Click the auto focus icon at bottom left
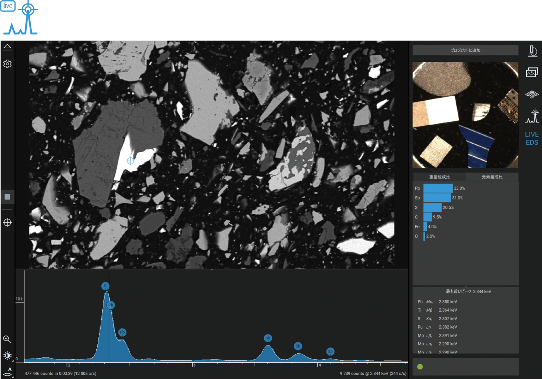 pos(8,372)
